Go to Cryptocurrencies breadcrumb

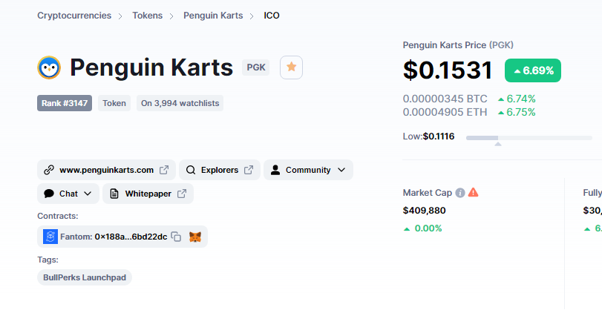tap(74, 16)
